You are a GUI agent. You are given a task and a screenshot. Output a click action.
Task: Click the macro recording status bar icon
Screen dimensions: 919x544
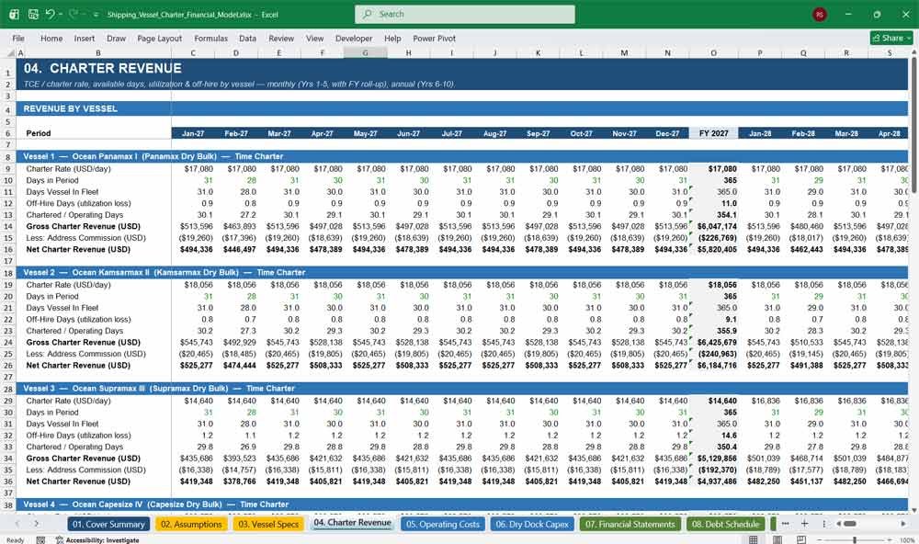click(x=40, y=539)
